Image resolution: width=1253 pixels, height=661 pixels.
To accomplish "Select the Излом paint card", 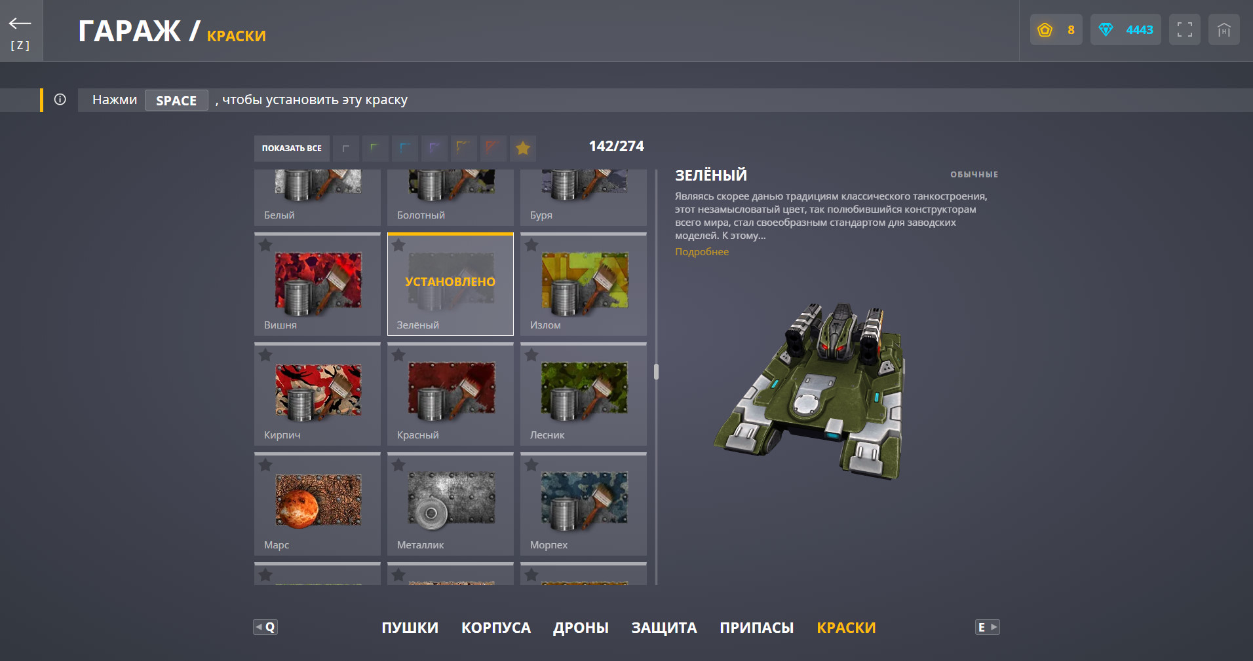I will point(583,285).
